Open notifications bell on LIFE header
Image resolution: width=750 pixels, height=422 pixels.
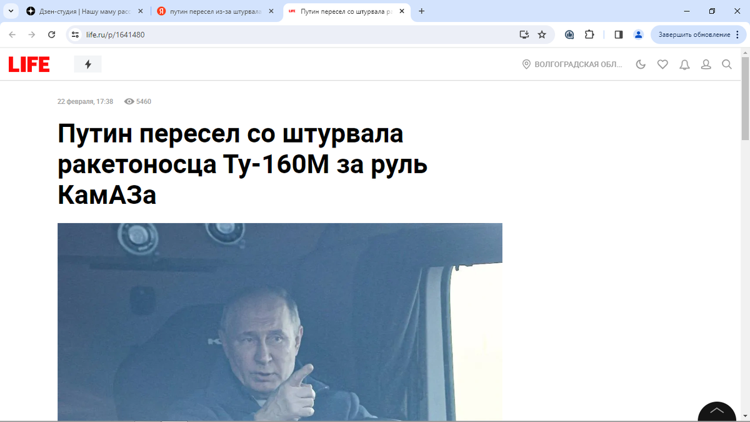click(x=684, y=64)
